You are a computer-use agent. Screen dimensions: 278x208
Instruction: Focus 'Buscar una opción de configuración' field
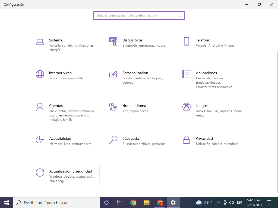(x=139, y=15)
